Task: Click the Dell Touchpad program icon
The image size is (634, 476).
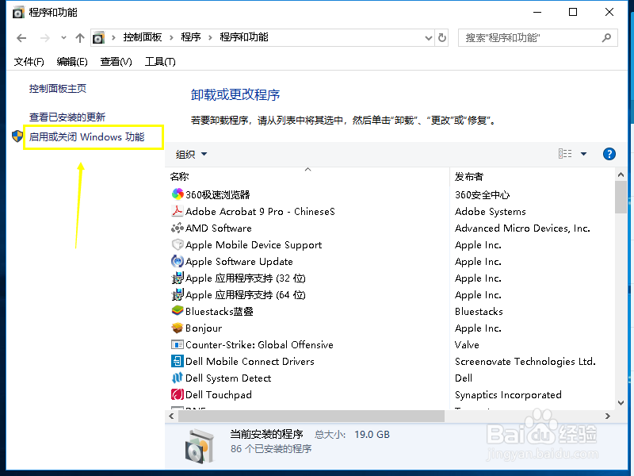Action: click(179, 394)
